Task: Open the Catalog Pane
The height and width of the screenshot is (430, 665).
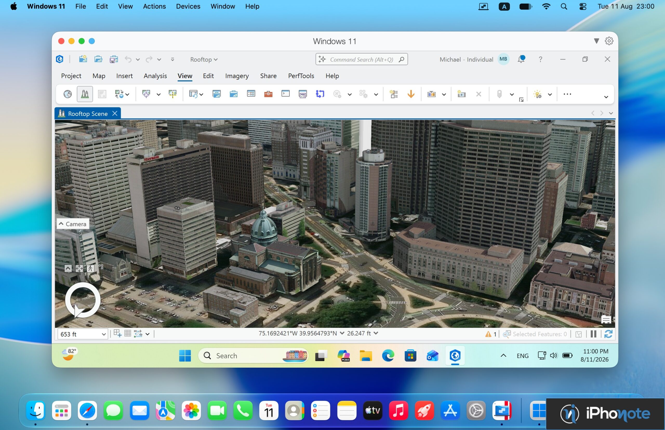Action: [x=217, y=94]
